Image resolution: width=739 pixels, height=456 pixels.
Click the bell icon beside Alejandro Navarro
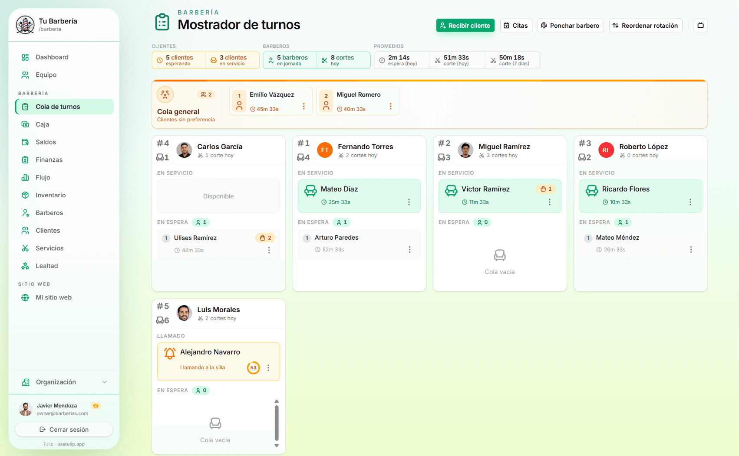(170, 353)
